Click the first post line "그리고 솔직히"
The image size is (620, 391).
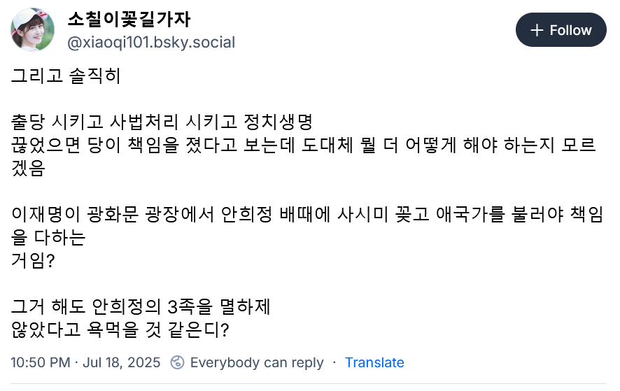pyautogui.click(x=66, y=76)
